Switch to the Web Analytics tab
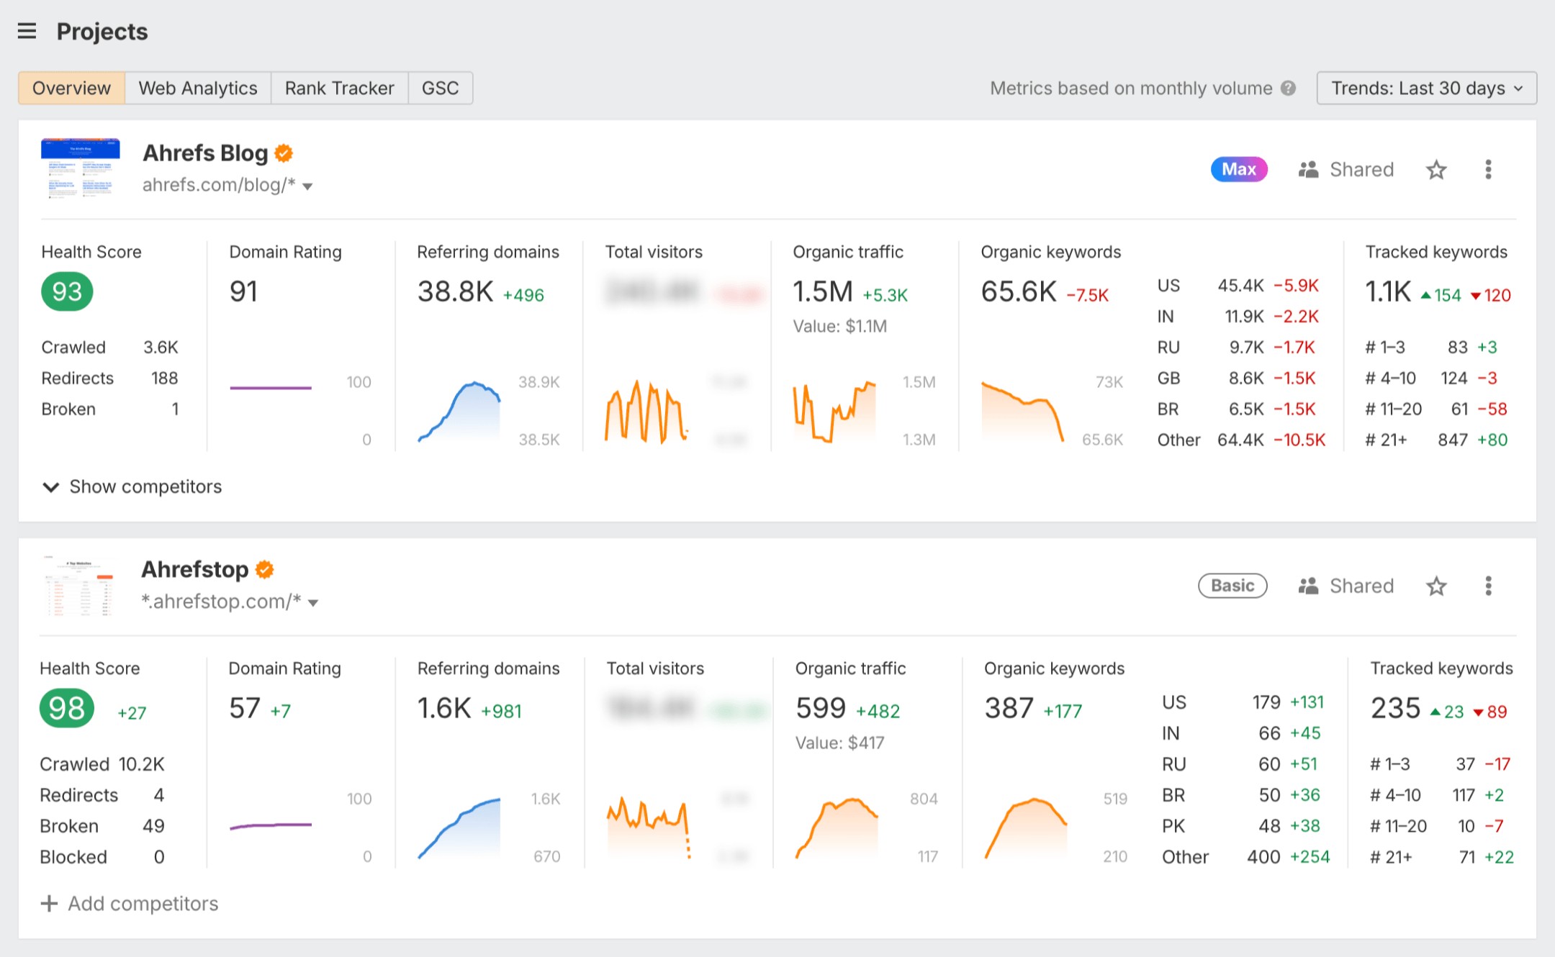1555x957 pixels. pyautogui.click(x=197, y=88)
